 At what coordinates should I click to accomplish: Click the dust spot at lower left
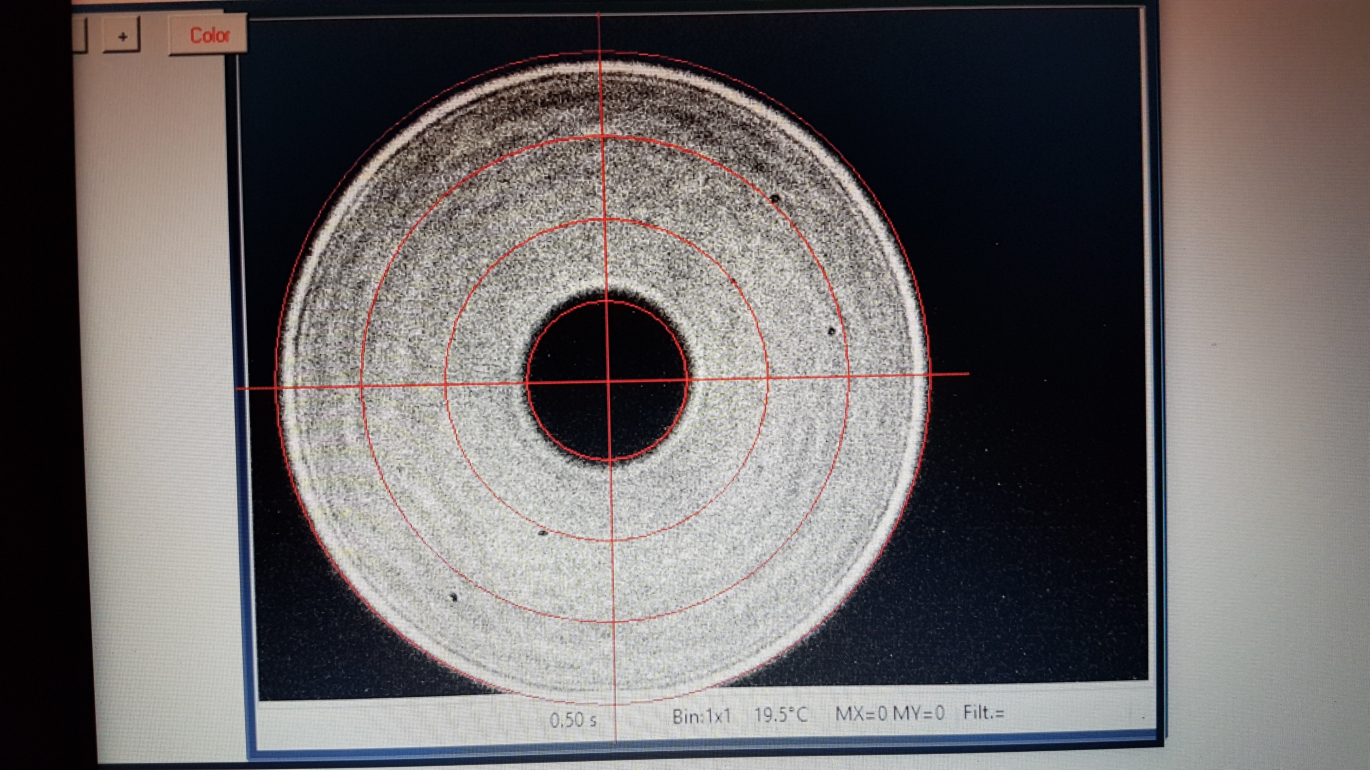[x=454, y=597]
